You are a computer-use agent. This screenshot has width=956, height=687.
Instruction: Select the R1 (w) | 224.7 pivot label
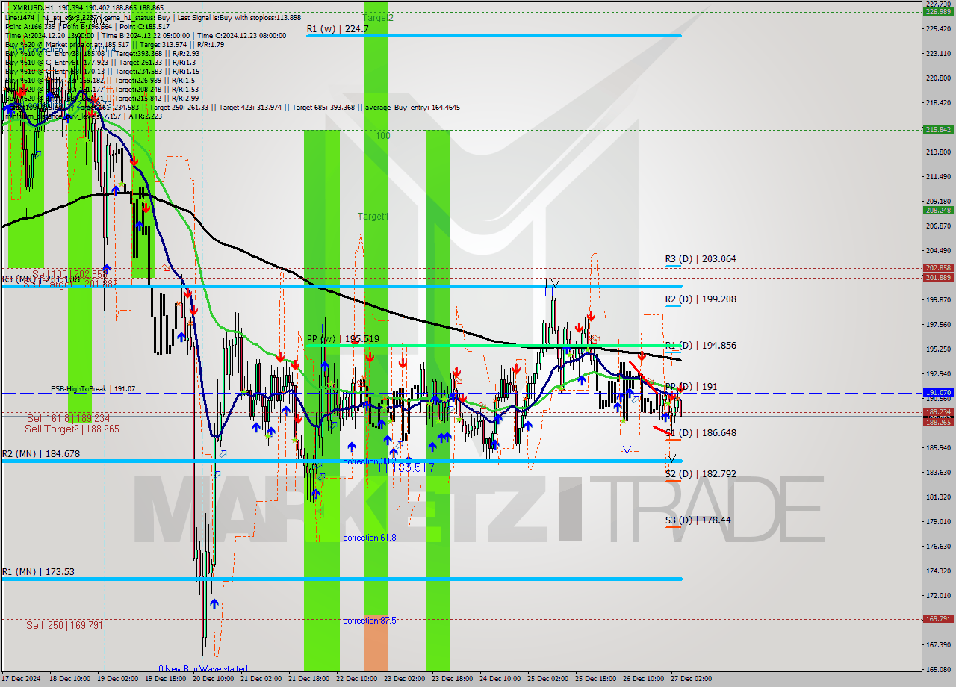point(338,29)
